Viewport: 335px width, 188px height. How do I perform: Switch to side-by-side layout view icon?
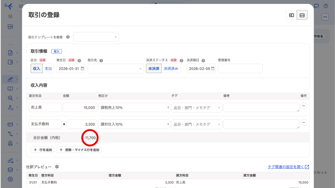291,15
